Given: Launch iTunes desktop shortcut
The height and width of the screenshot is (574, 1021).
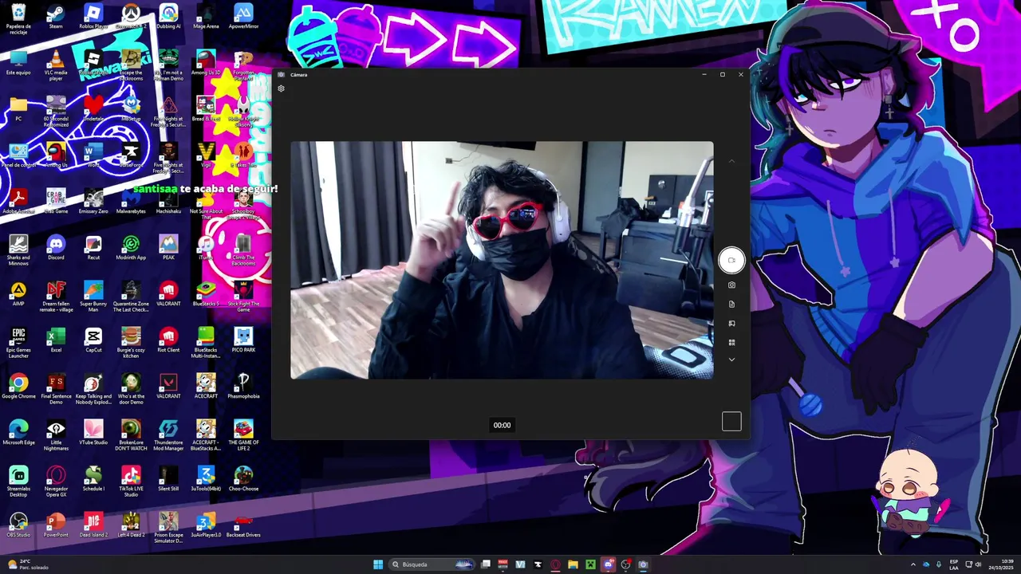Looking at the screenshot, I should pos(206,247).
